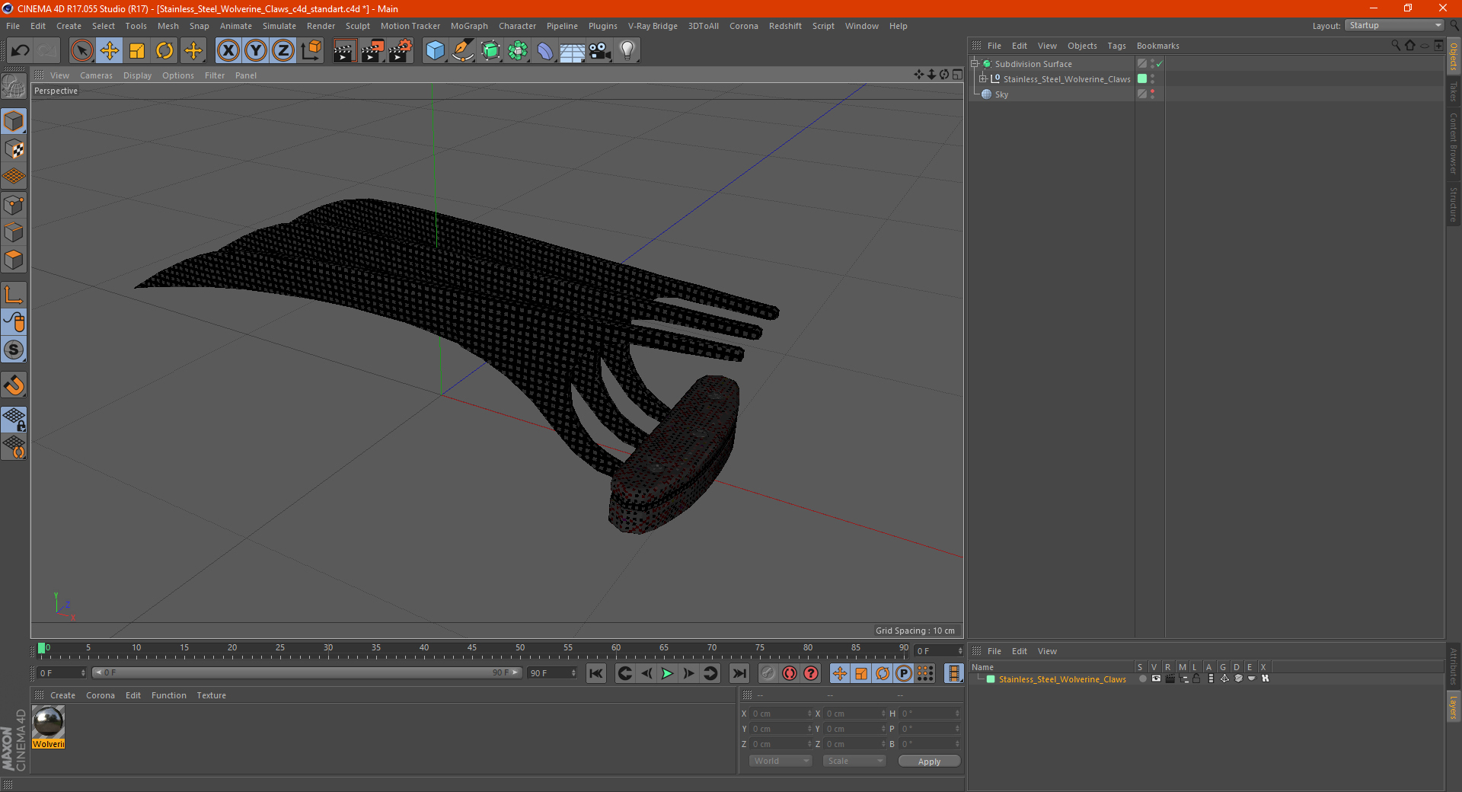Toggle Sky visibility dots
1462x792 pixels.
click(x=1152, y=94)
